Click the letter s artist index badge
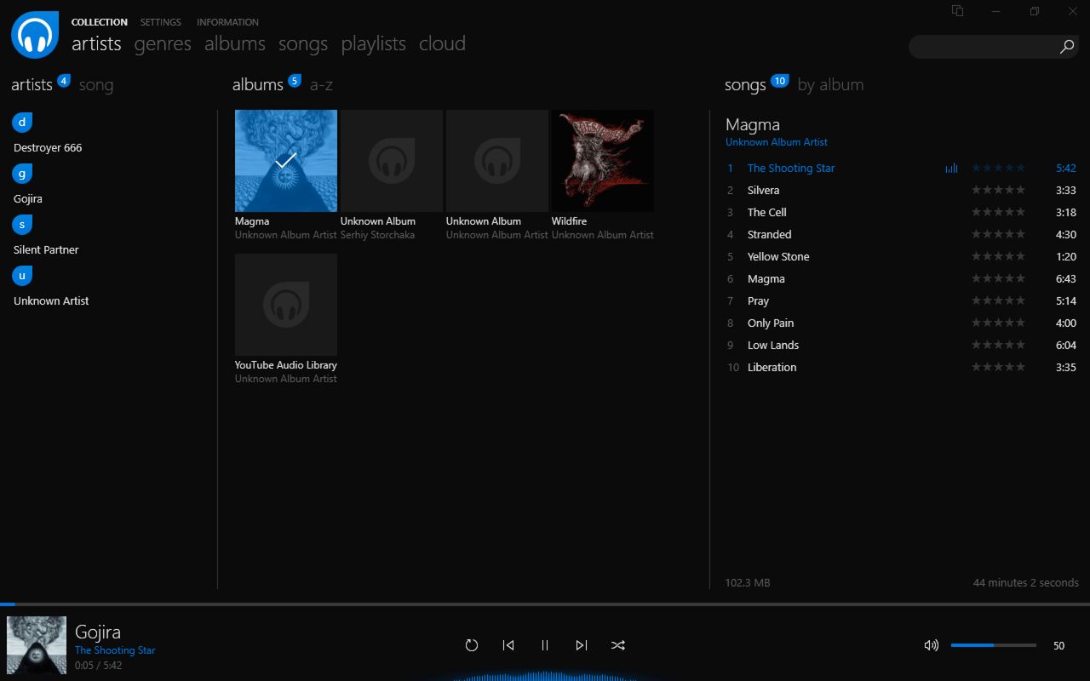Viewport: 1090px width, 681px height. (x=22, y=225)
